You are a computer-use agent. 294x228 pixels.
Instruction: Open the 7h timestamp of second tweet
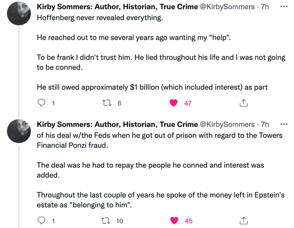pos(265,124)
